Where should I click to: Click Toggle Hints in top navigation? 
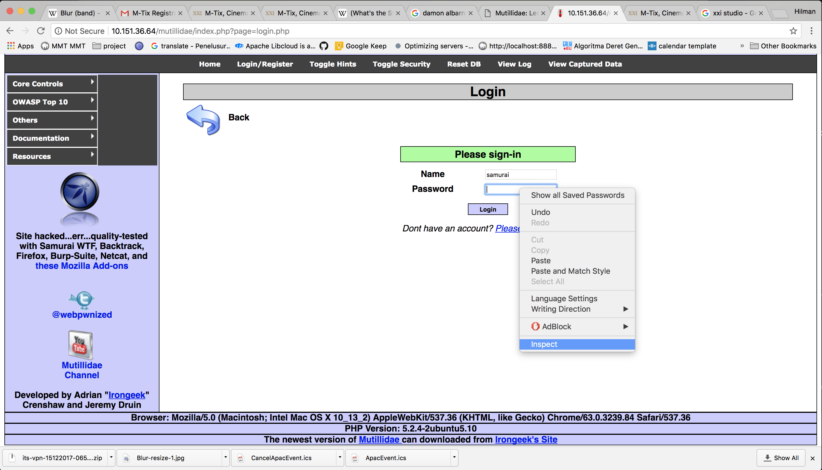pyautogui.click(x=333, y=64)
